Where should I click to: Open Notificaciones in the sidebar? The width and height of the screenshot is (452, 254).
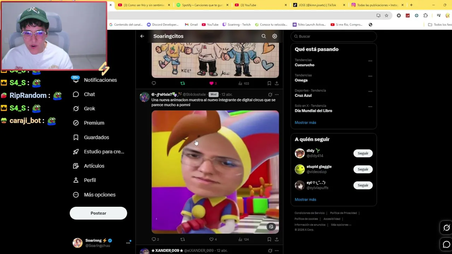pos(95,80)
